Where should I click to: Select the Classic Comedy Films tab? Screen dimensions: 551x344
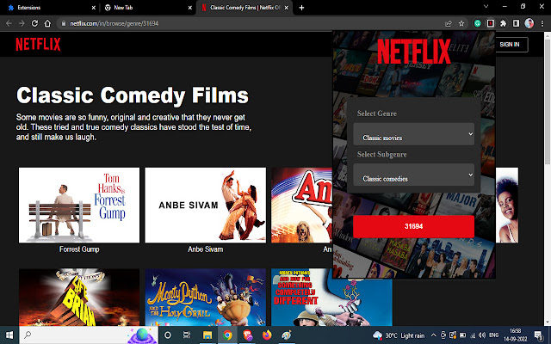coord(245,8)
